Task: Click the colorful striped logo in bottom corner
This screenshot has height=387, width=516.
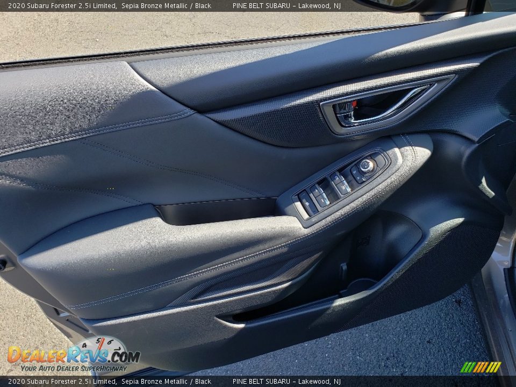Action: (x=481, y=367)
